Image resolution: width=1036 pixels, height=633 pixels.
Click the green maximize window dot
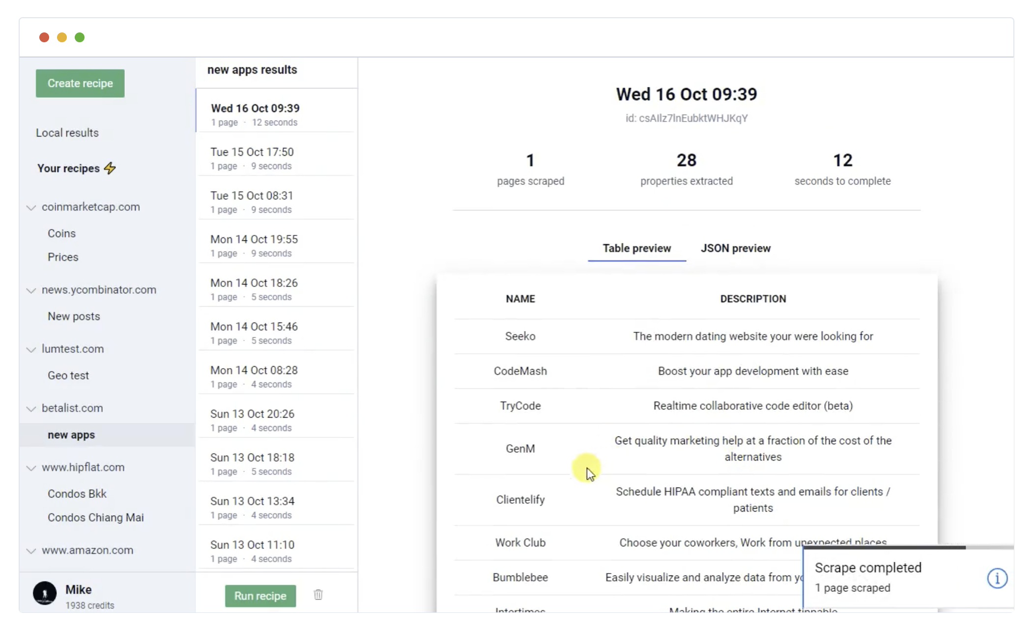pyautogui.click(x=80, y=37)
